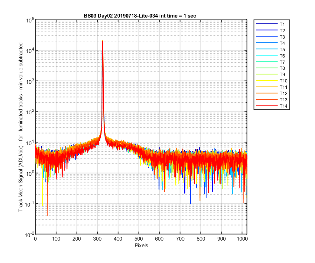Click the y-axis tick label 10^5
The image size is (315, 263).
click(x=30, y=20)
